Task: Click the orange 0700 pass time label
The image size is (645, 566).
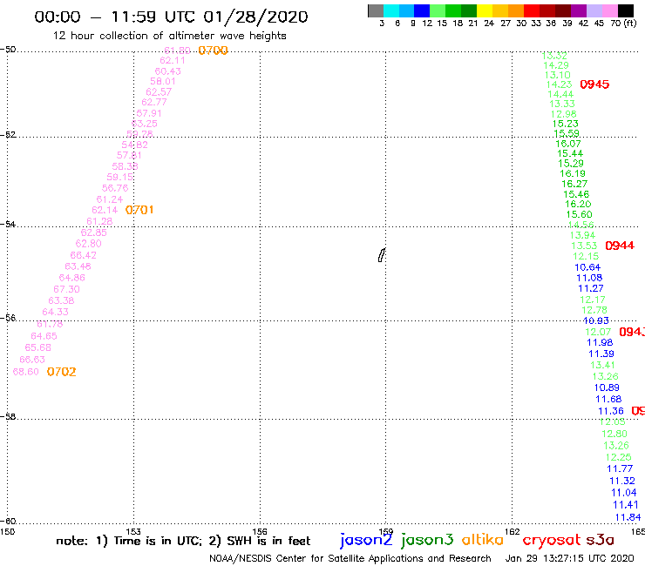Action: pyautogui.click(x=213, y=51)
